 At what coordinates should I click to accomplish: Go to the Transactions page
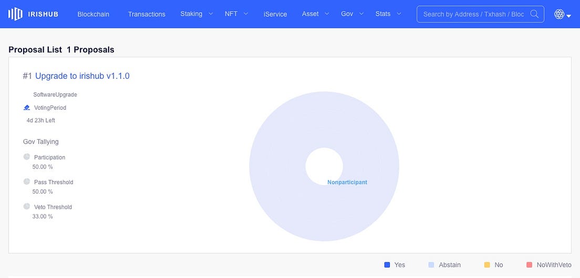pos(147,14)
